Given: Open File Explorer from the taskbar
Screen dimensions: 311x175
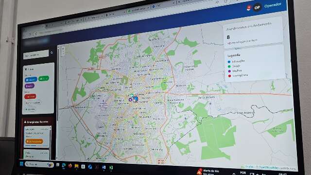Looking at the screenshot, I should (76, 166).
